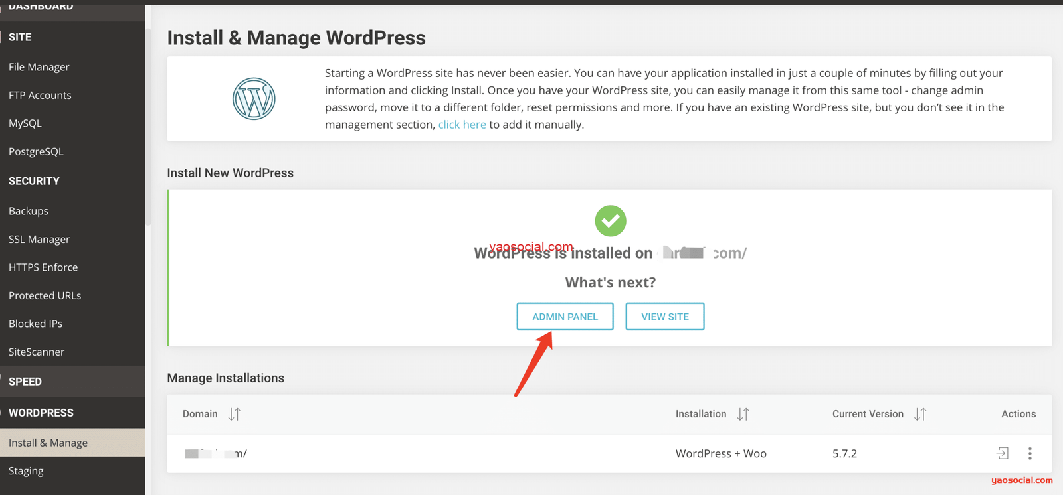This screenshot has height=495, width=1063.
Task: Sort by Installation column arrows
Action: click(x=743, y=414)
